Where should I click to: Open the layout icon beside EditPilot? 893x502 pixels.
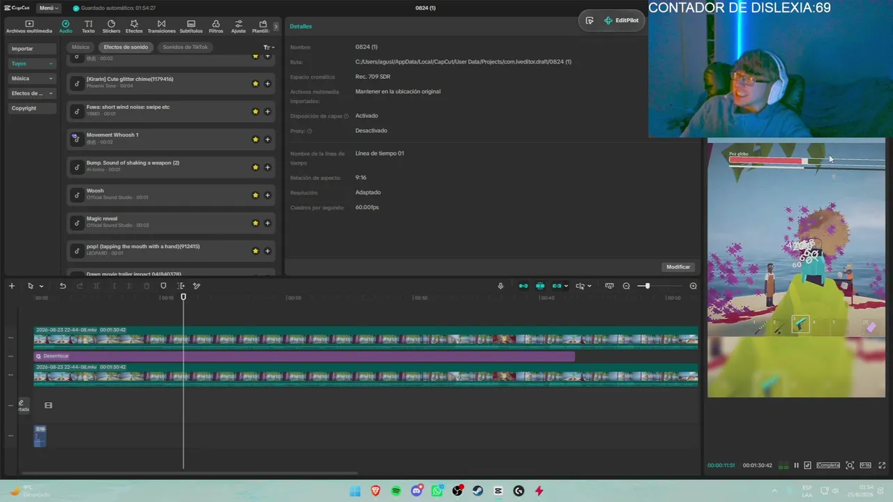590,20
